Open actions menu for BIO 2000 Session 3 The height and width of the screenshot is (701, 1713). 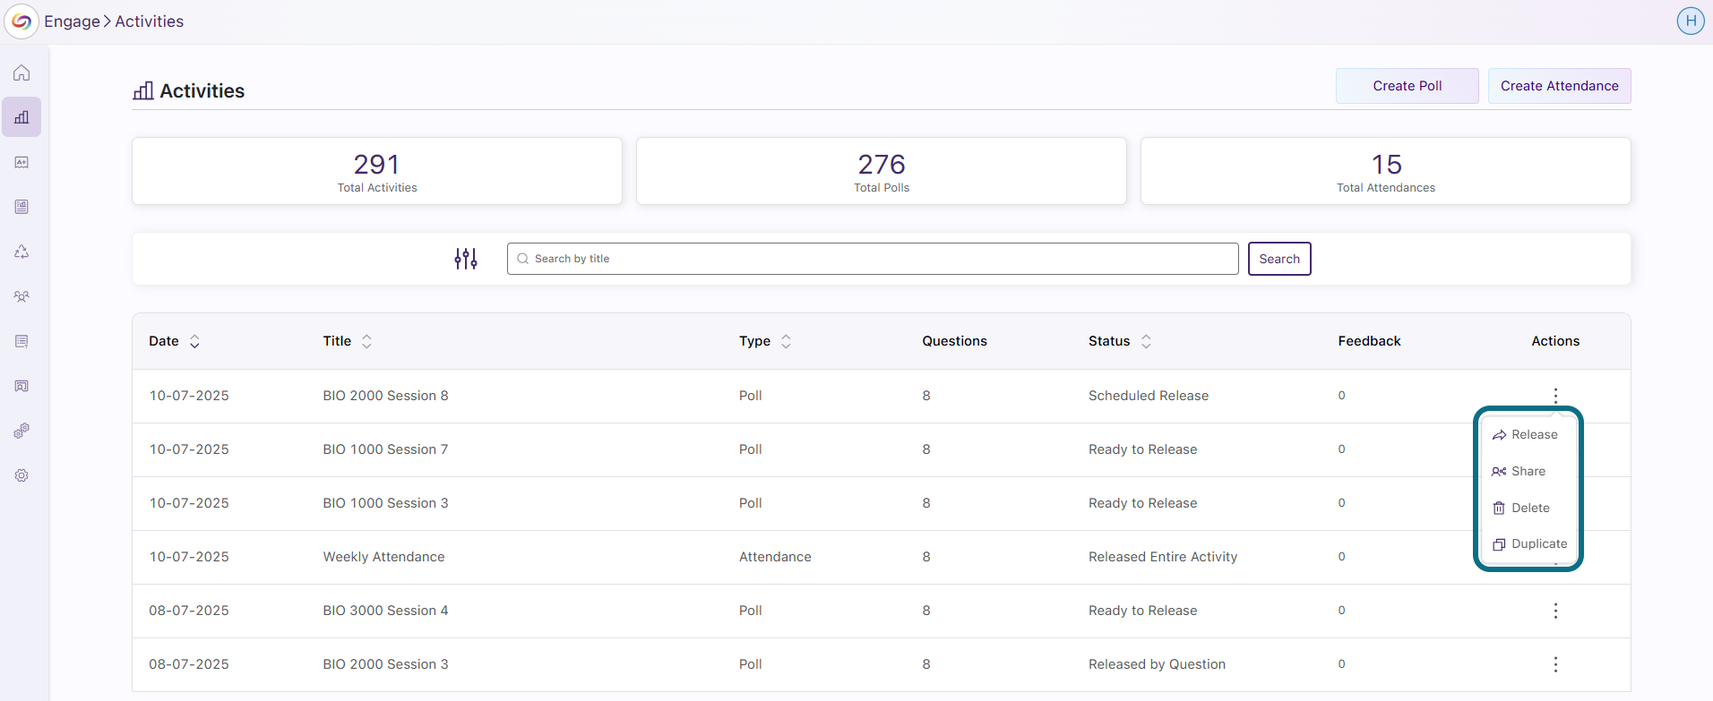click(x=1555, y=664)
